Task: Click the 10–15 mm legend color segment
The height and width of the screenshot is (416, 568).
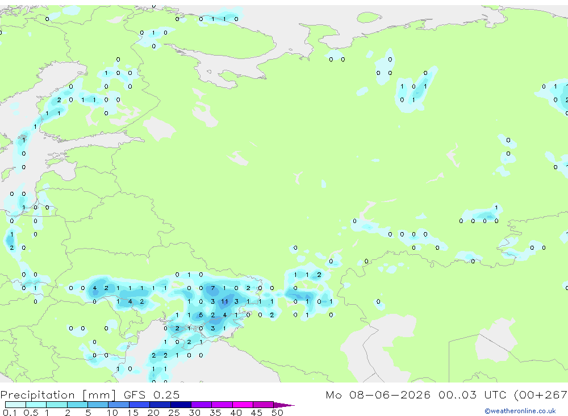Action: point(119,405)
